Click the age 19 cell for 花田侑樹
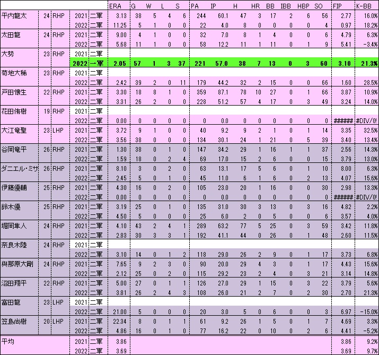 [47, 111]
